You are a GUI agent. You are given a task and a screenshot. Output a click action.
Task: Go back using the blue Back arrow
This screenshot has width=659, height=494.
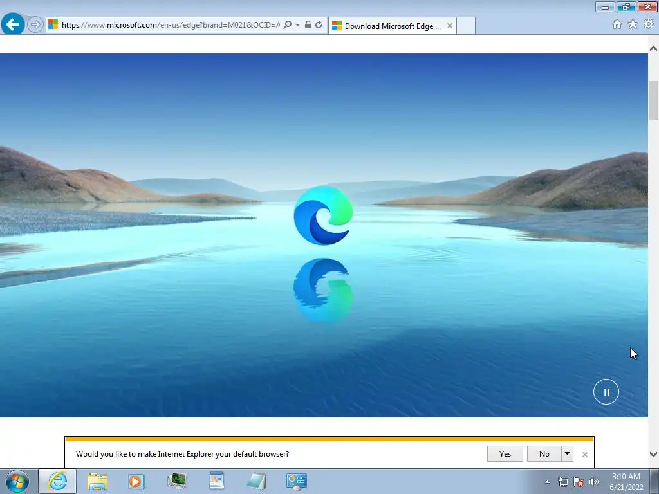click(13, 24)
